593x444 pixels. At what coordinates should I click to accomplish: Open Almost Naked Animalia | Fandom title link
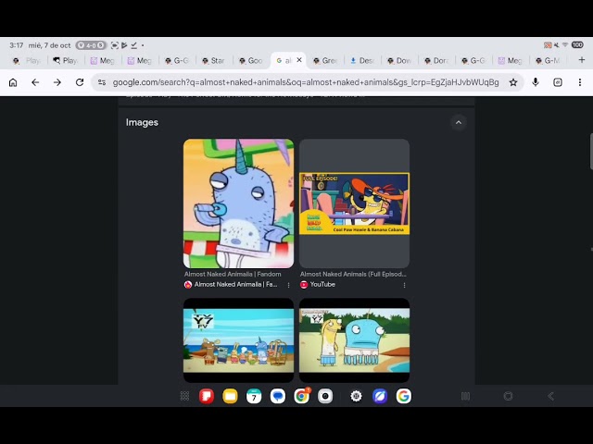[x=233, y=274]
